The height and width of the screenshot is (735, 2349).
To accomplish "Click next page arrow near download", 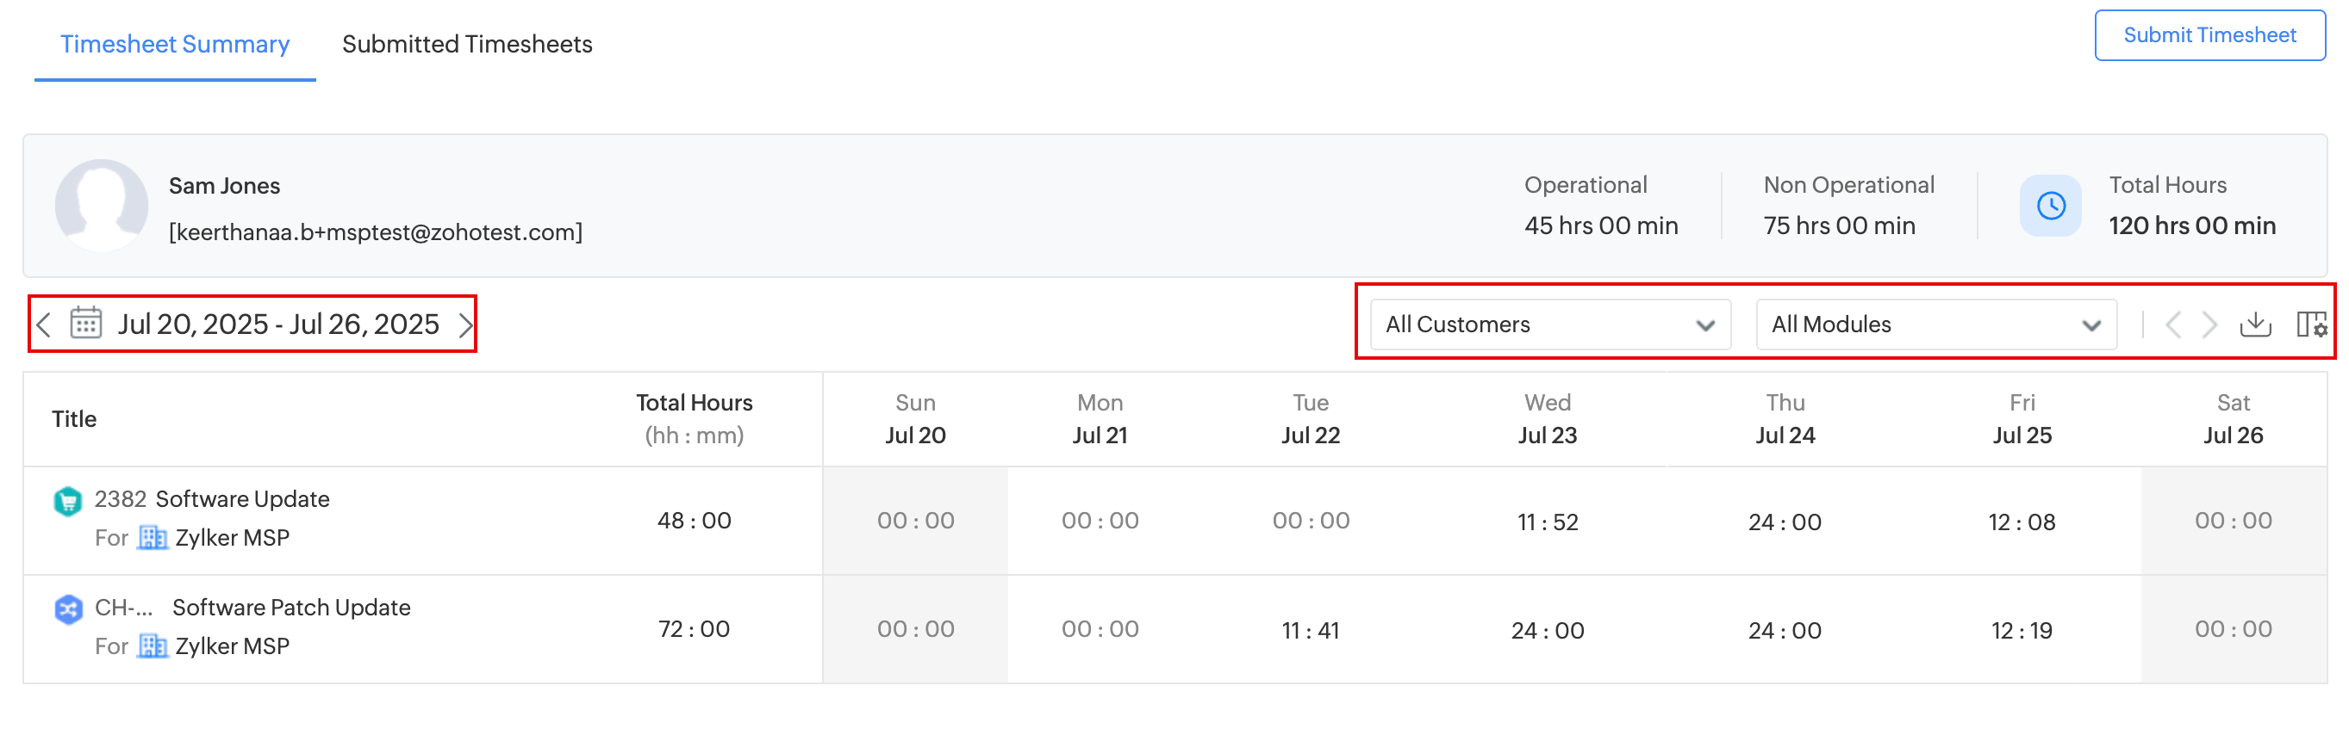I will click(2209, 324).
